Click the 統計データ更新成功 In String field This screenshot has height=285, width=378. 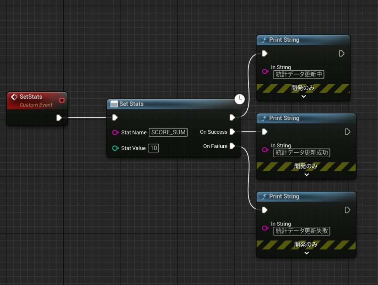coord(302,152)
